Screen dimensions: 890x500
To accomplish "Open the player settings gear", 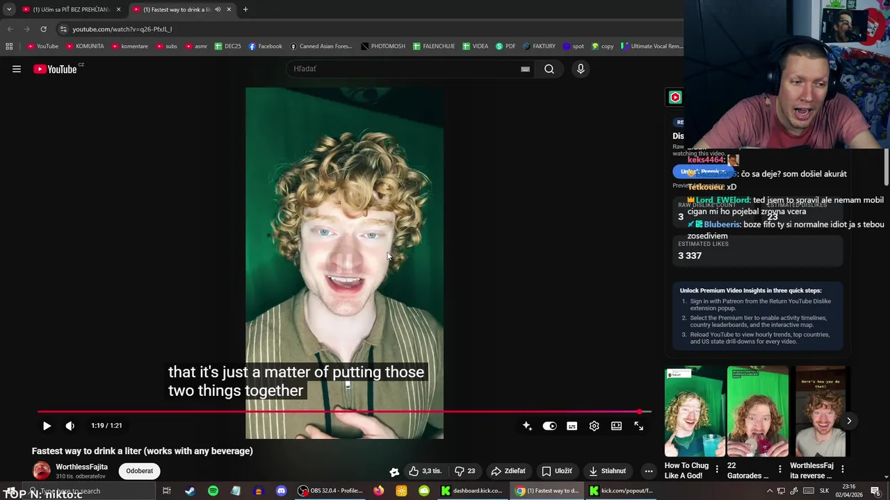I will pyautogui.click(x=594, y=426).
